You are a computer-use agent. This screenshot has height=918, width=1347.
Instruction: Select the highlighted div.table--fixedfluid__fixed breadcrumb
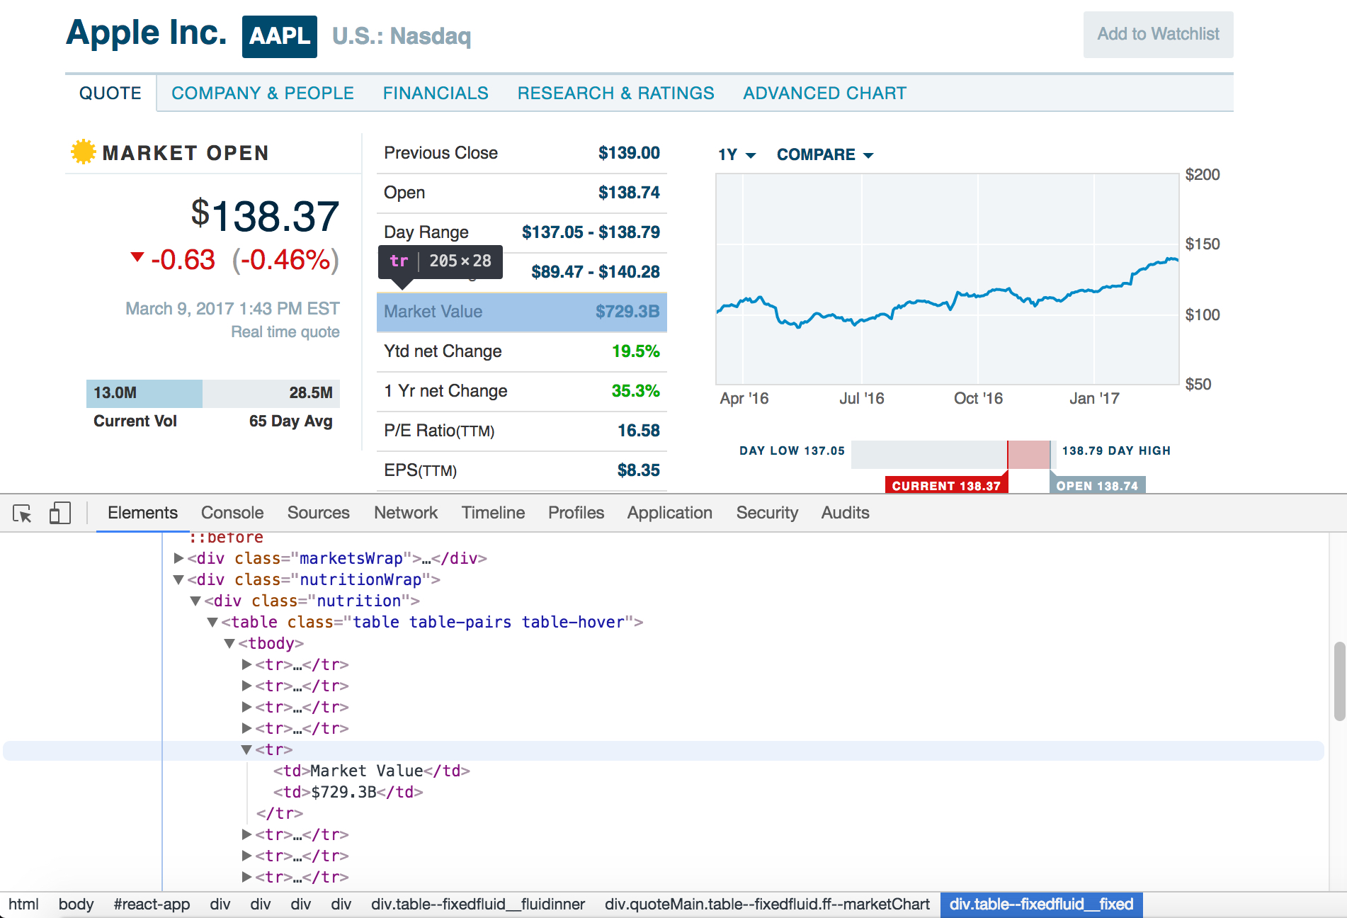coord(1041,904)
